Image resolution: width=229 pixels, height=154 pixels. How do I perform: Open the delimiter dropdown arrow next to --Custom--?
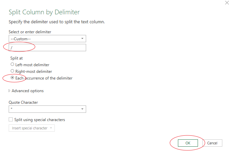click(82, 39)
